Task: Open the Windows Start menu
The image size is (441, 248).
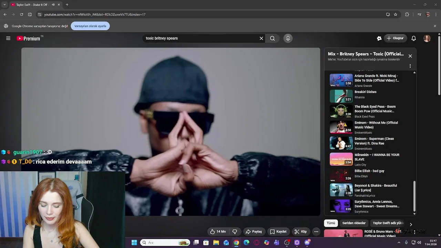Action: [x=134, y=242]
